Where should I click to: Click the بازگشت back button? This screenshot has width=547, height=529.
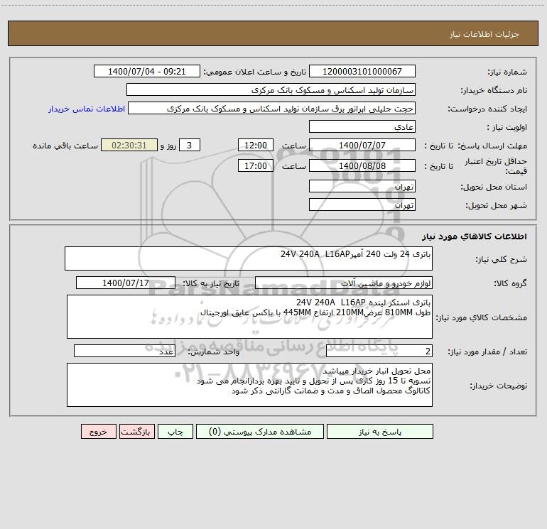point(136,431)
